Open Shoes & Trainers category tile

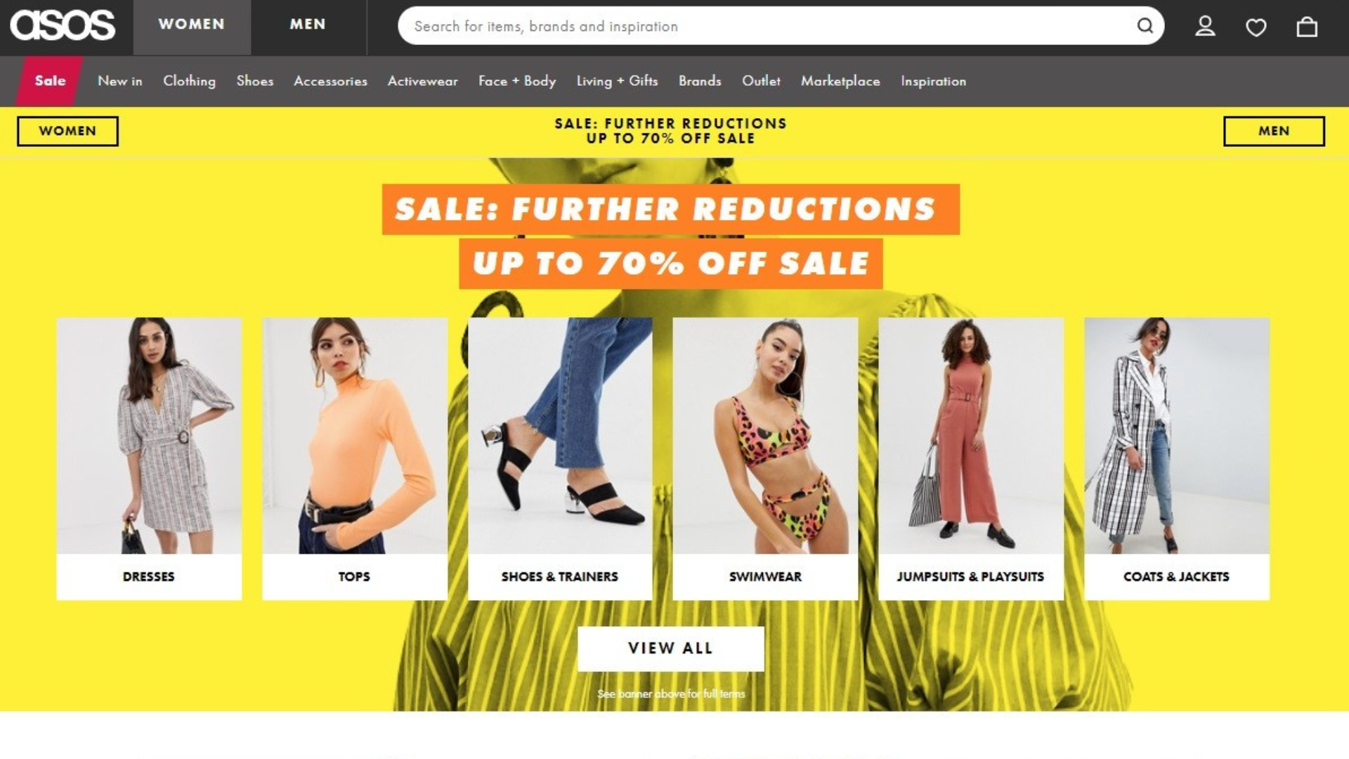pyautogui.click(x=560, y=458)
